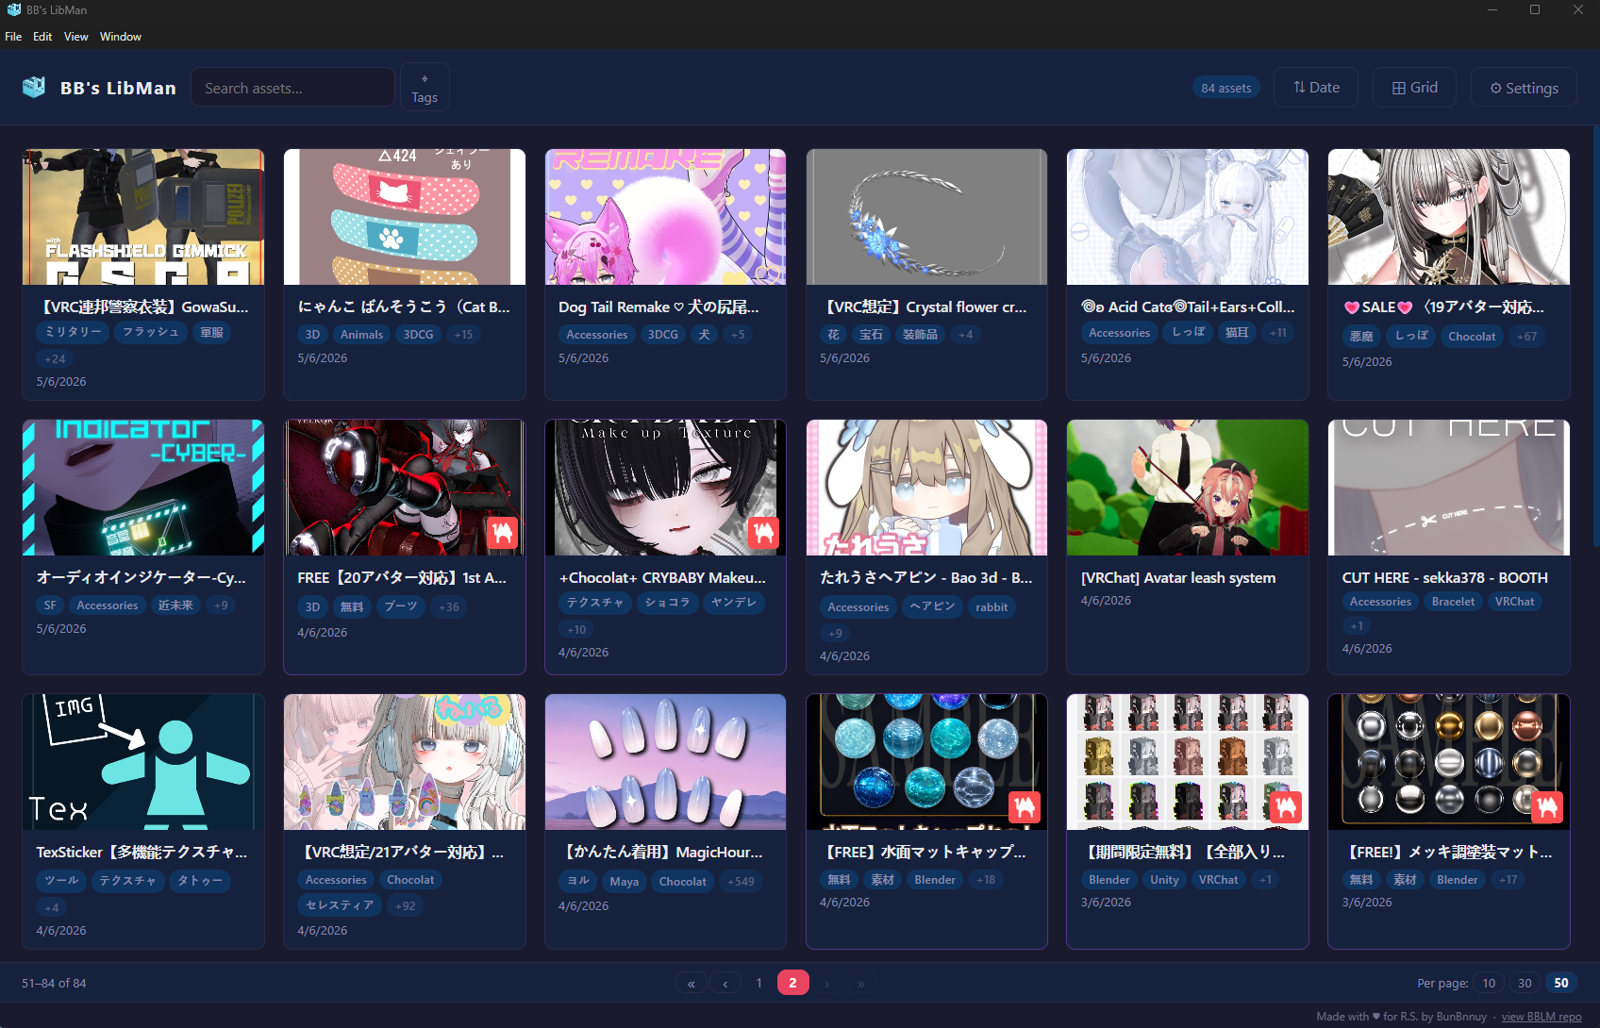Open the Date sort dropdown
The image size is (1600, 1028).
pos(1316,88)
